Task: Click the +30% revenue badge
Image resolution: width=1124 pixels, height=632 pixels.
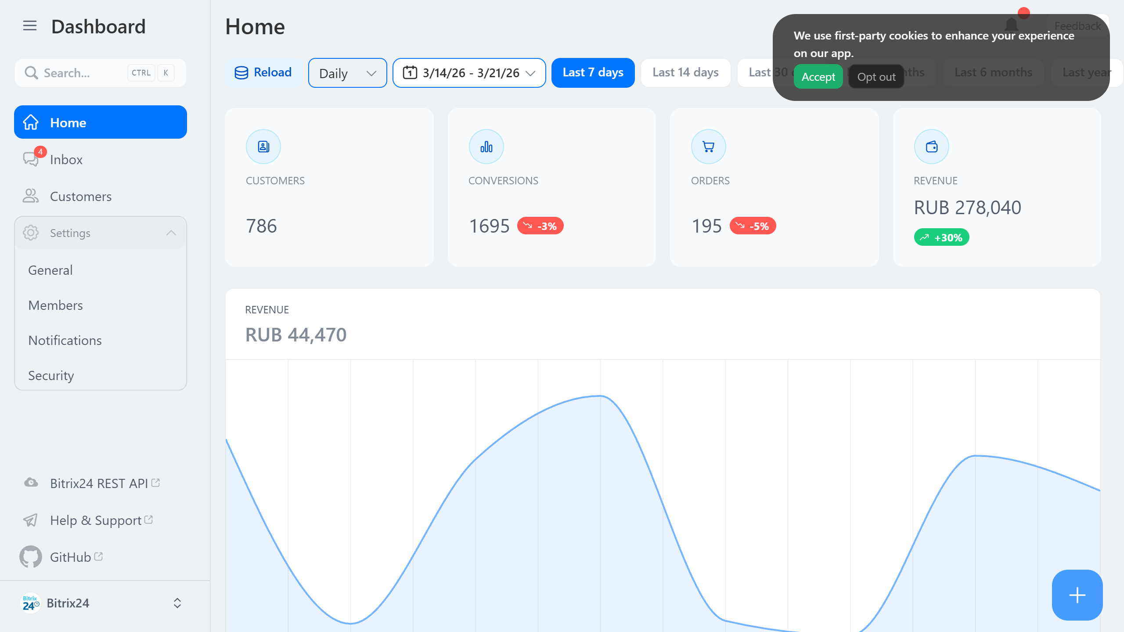Action: pyautogui.click(x=941, y=237)
